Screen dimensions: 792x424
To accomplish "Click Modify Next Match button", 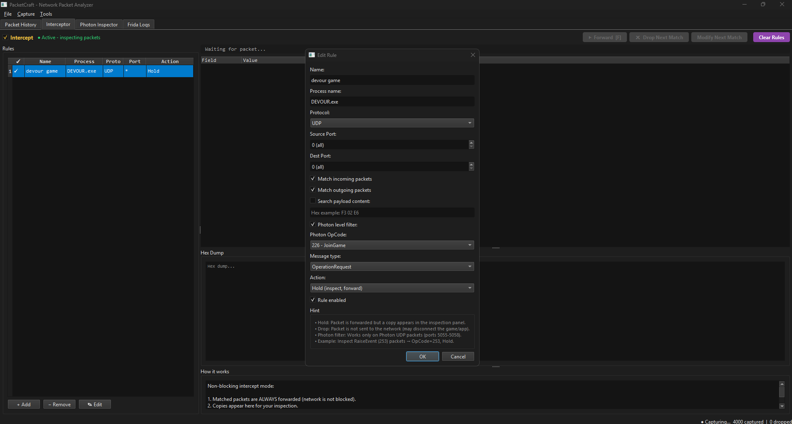I will pos(719,37).
